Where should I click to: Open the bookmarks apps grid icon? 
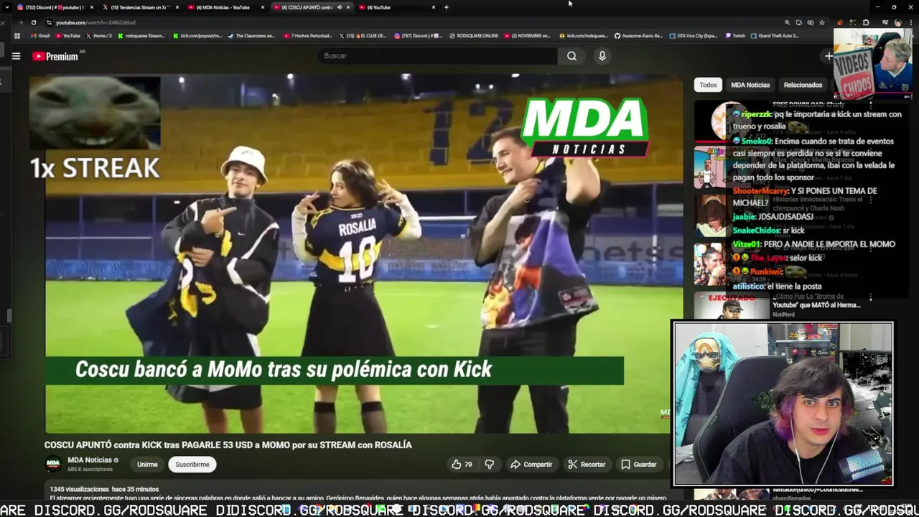pyautogui.click(x=17, y=35)
